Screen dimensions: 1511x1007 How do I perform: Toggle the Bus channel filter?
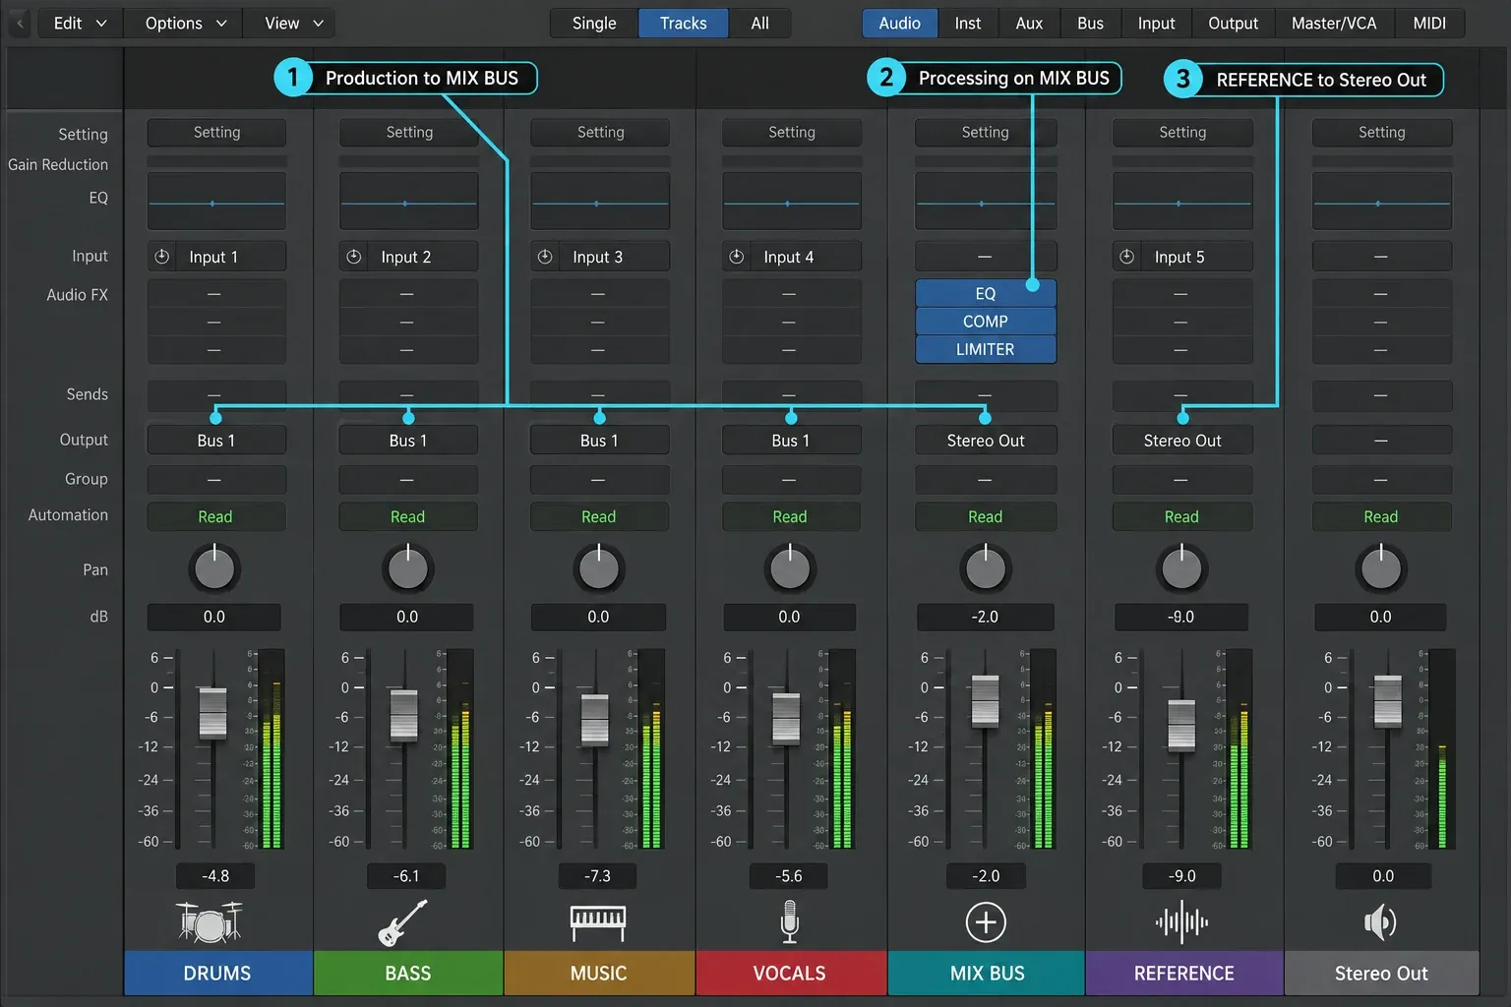click(x=1090, y=23)
